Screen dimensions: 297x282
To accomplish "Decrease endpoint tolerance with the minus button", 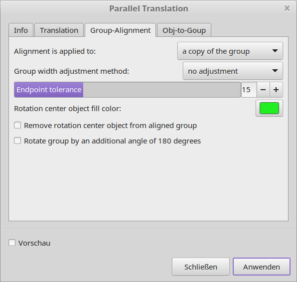I will tap(263, 90).
